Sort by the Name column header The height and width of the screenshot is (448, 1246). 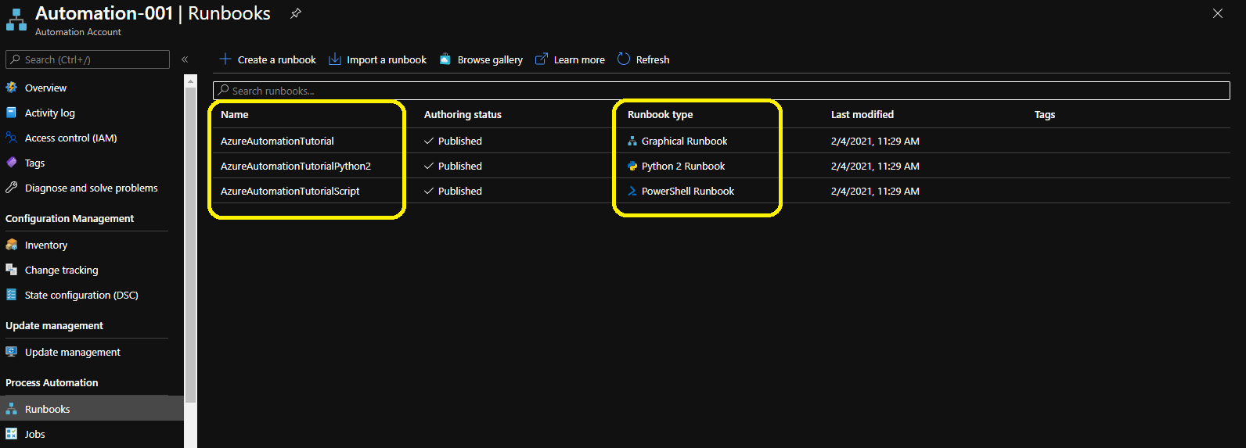(x=235, y=114)
